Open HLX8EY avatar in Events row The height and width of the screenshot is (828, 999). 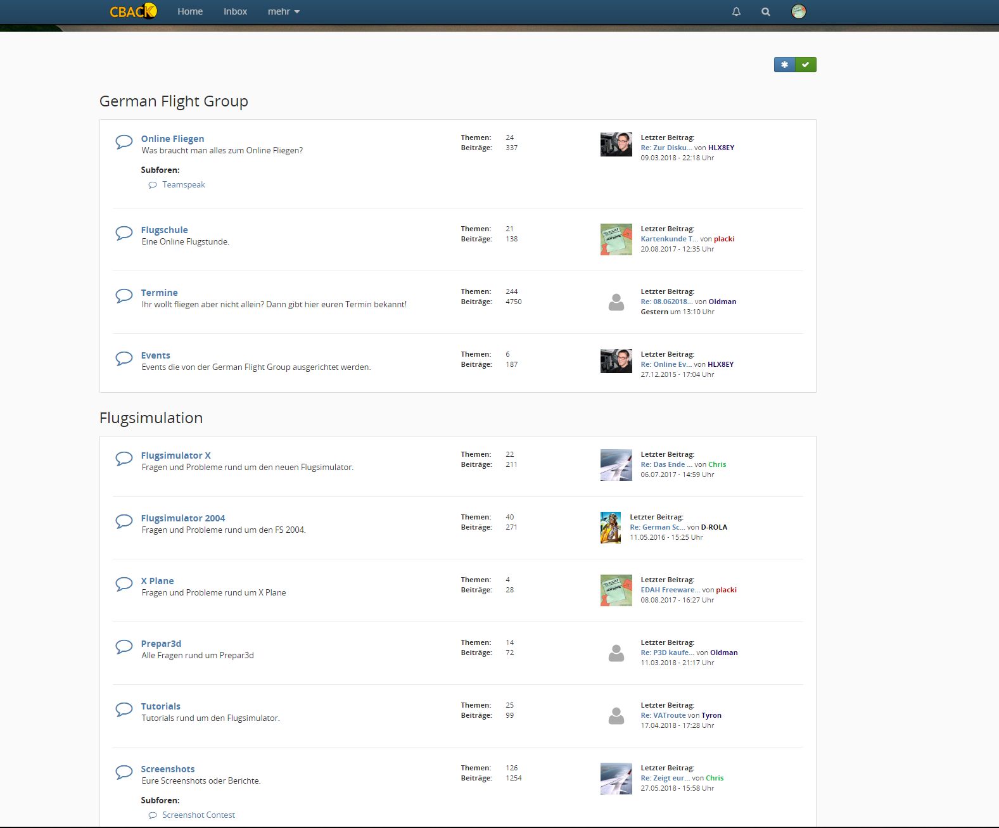pyautogui.click(x=616, y=361)
